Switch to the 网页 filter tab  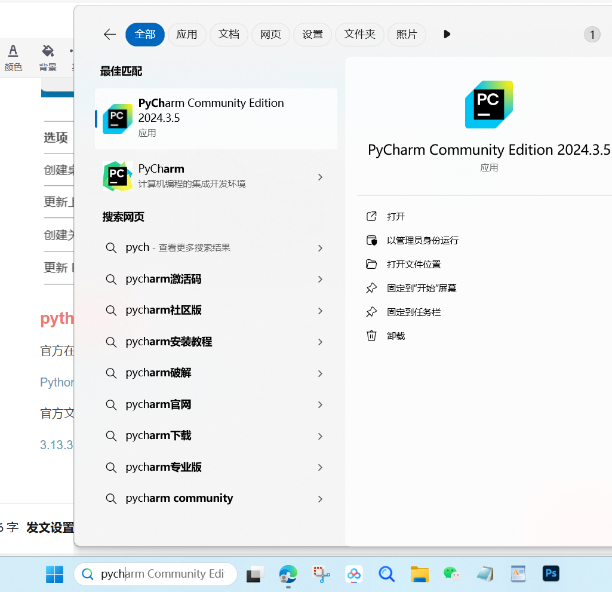(x=270, y=35)
